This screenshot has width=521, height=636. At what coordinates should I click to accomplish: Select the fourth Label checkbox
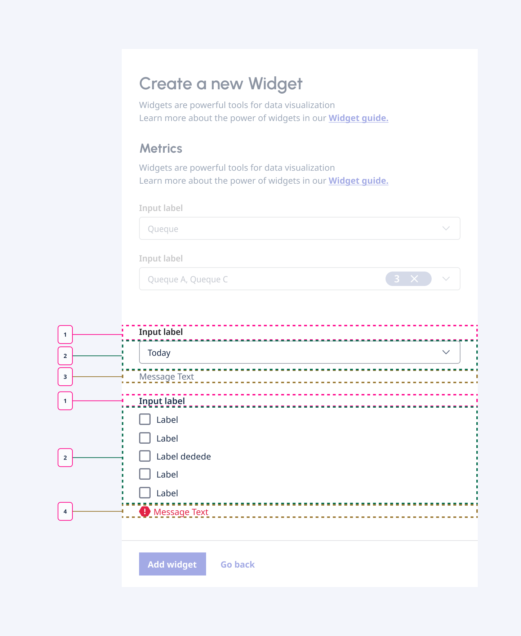click(145, 474)
